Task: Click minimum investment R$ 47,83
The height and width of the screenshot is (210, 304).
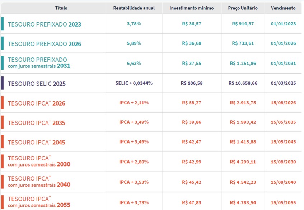Action: [192, 202]
